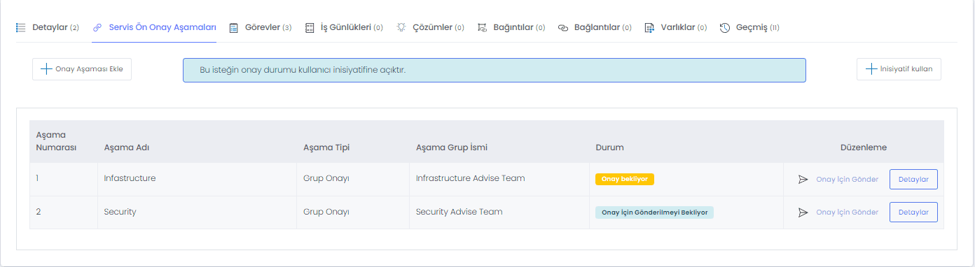This screenshot has width=975, height=267.
Task: Click the Onay bekliyor status badge
Action: (x=624, y=179)
